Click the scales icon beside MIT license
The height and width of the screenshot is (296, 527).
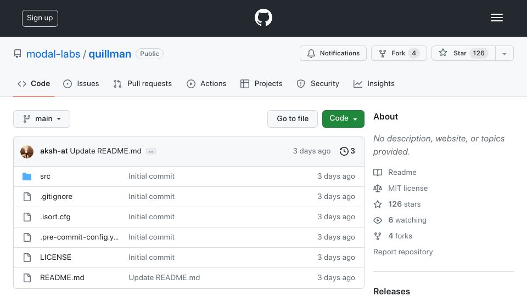pos(378,188)
